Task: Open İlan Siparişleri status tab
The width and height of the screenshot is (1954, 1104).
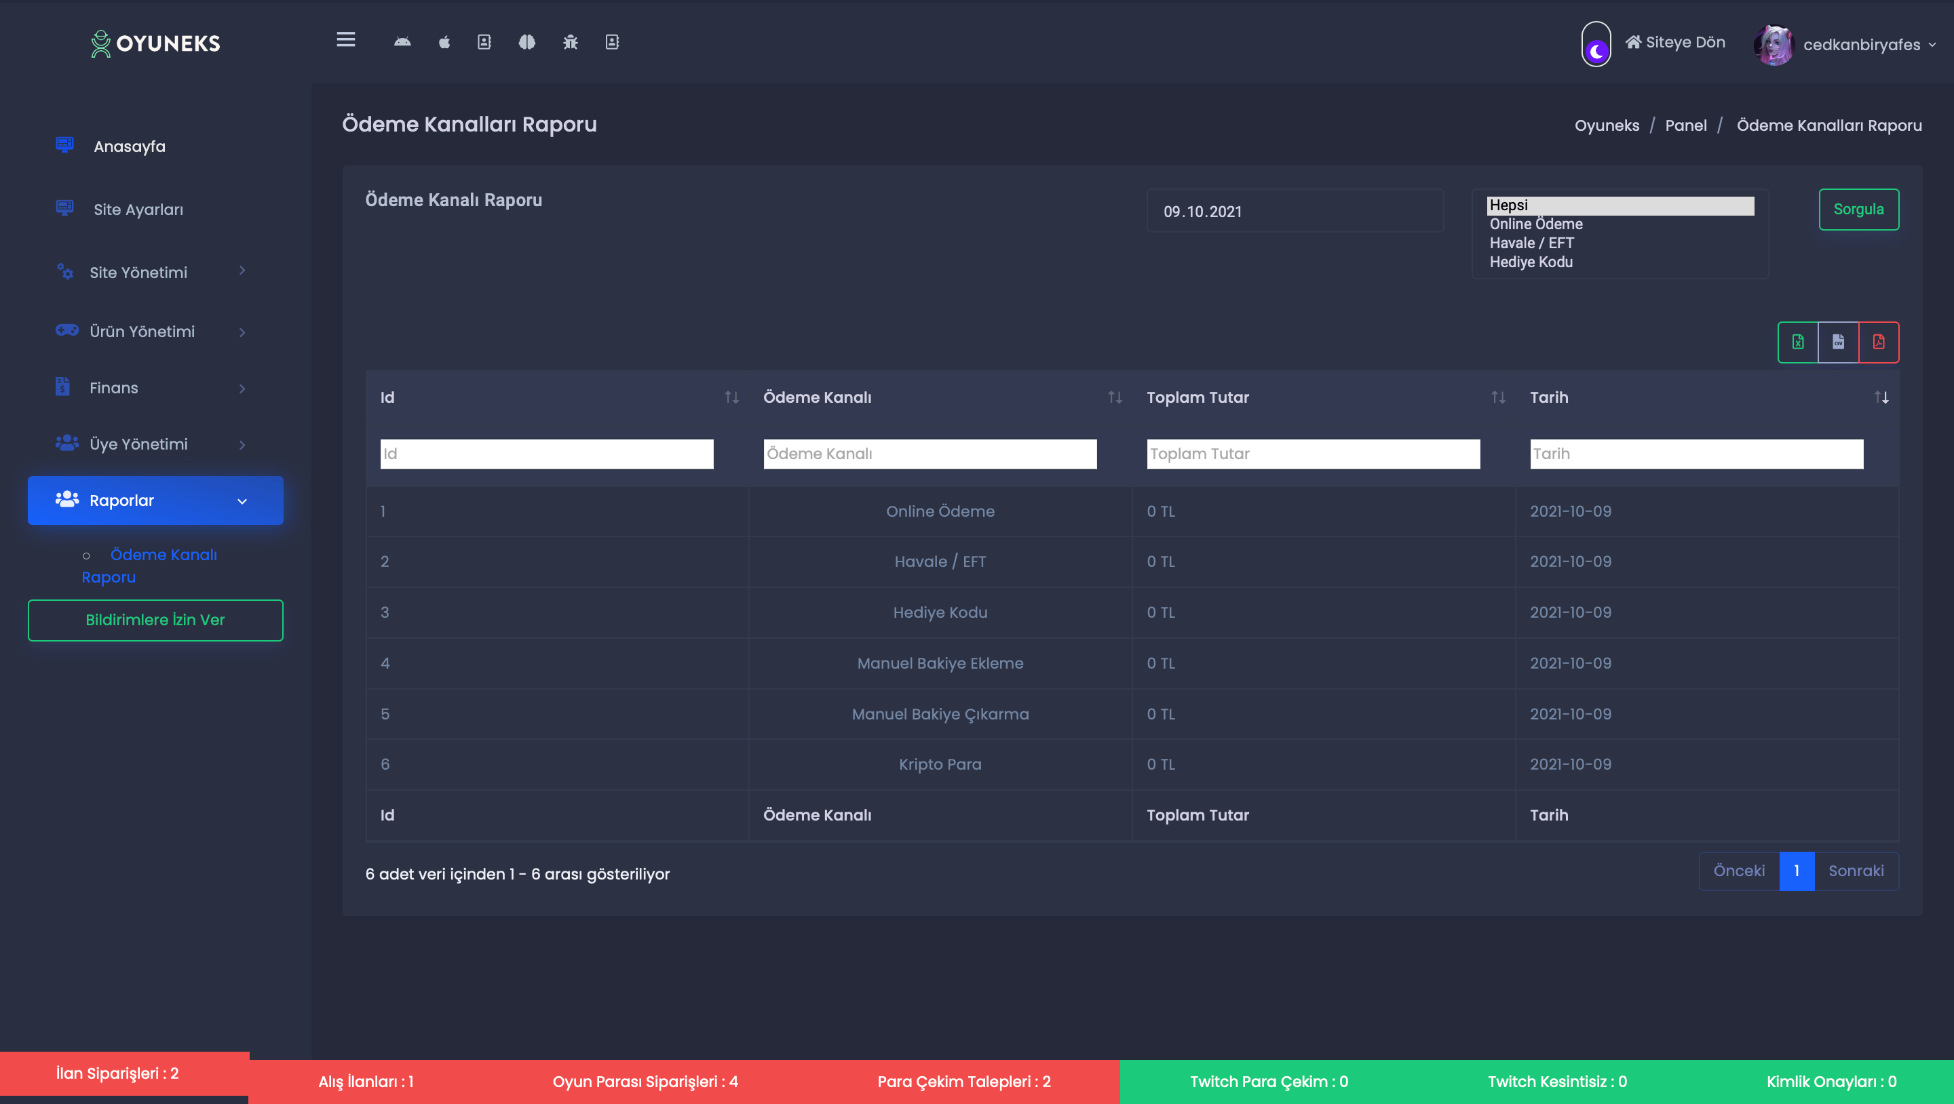Action: point(124,1074)
